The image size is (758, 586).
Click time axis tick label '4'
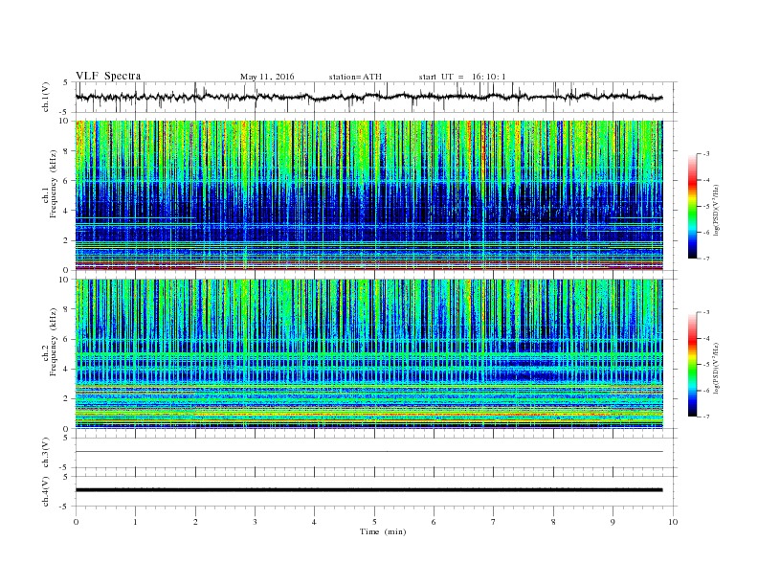tap(314, 522)
